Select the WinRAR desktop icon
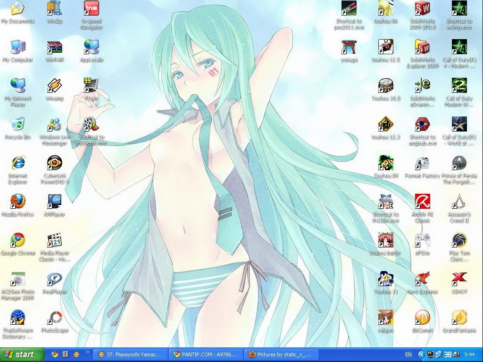 tap(55, 47)
